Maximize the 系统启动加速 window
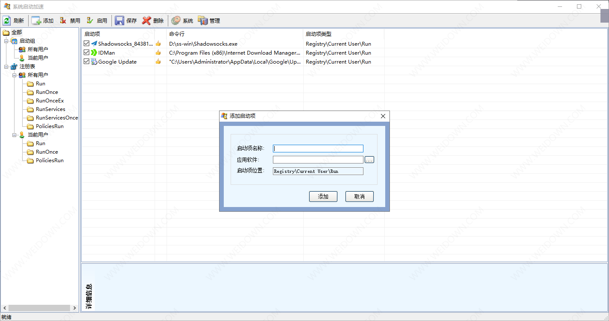The image size is (609, 321). click(579, 6)
